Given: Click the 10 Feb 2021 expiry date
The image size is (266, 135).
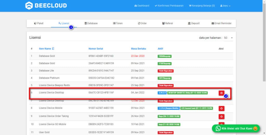Looking at the screenshot, I should tap(138, 124).
